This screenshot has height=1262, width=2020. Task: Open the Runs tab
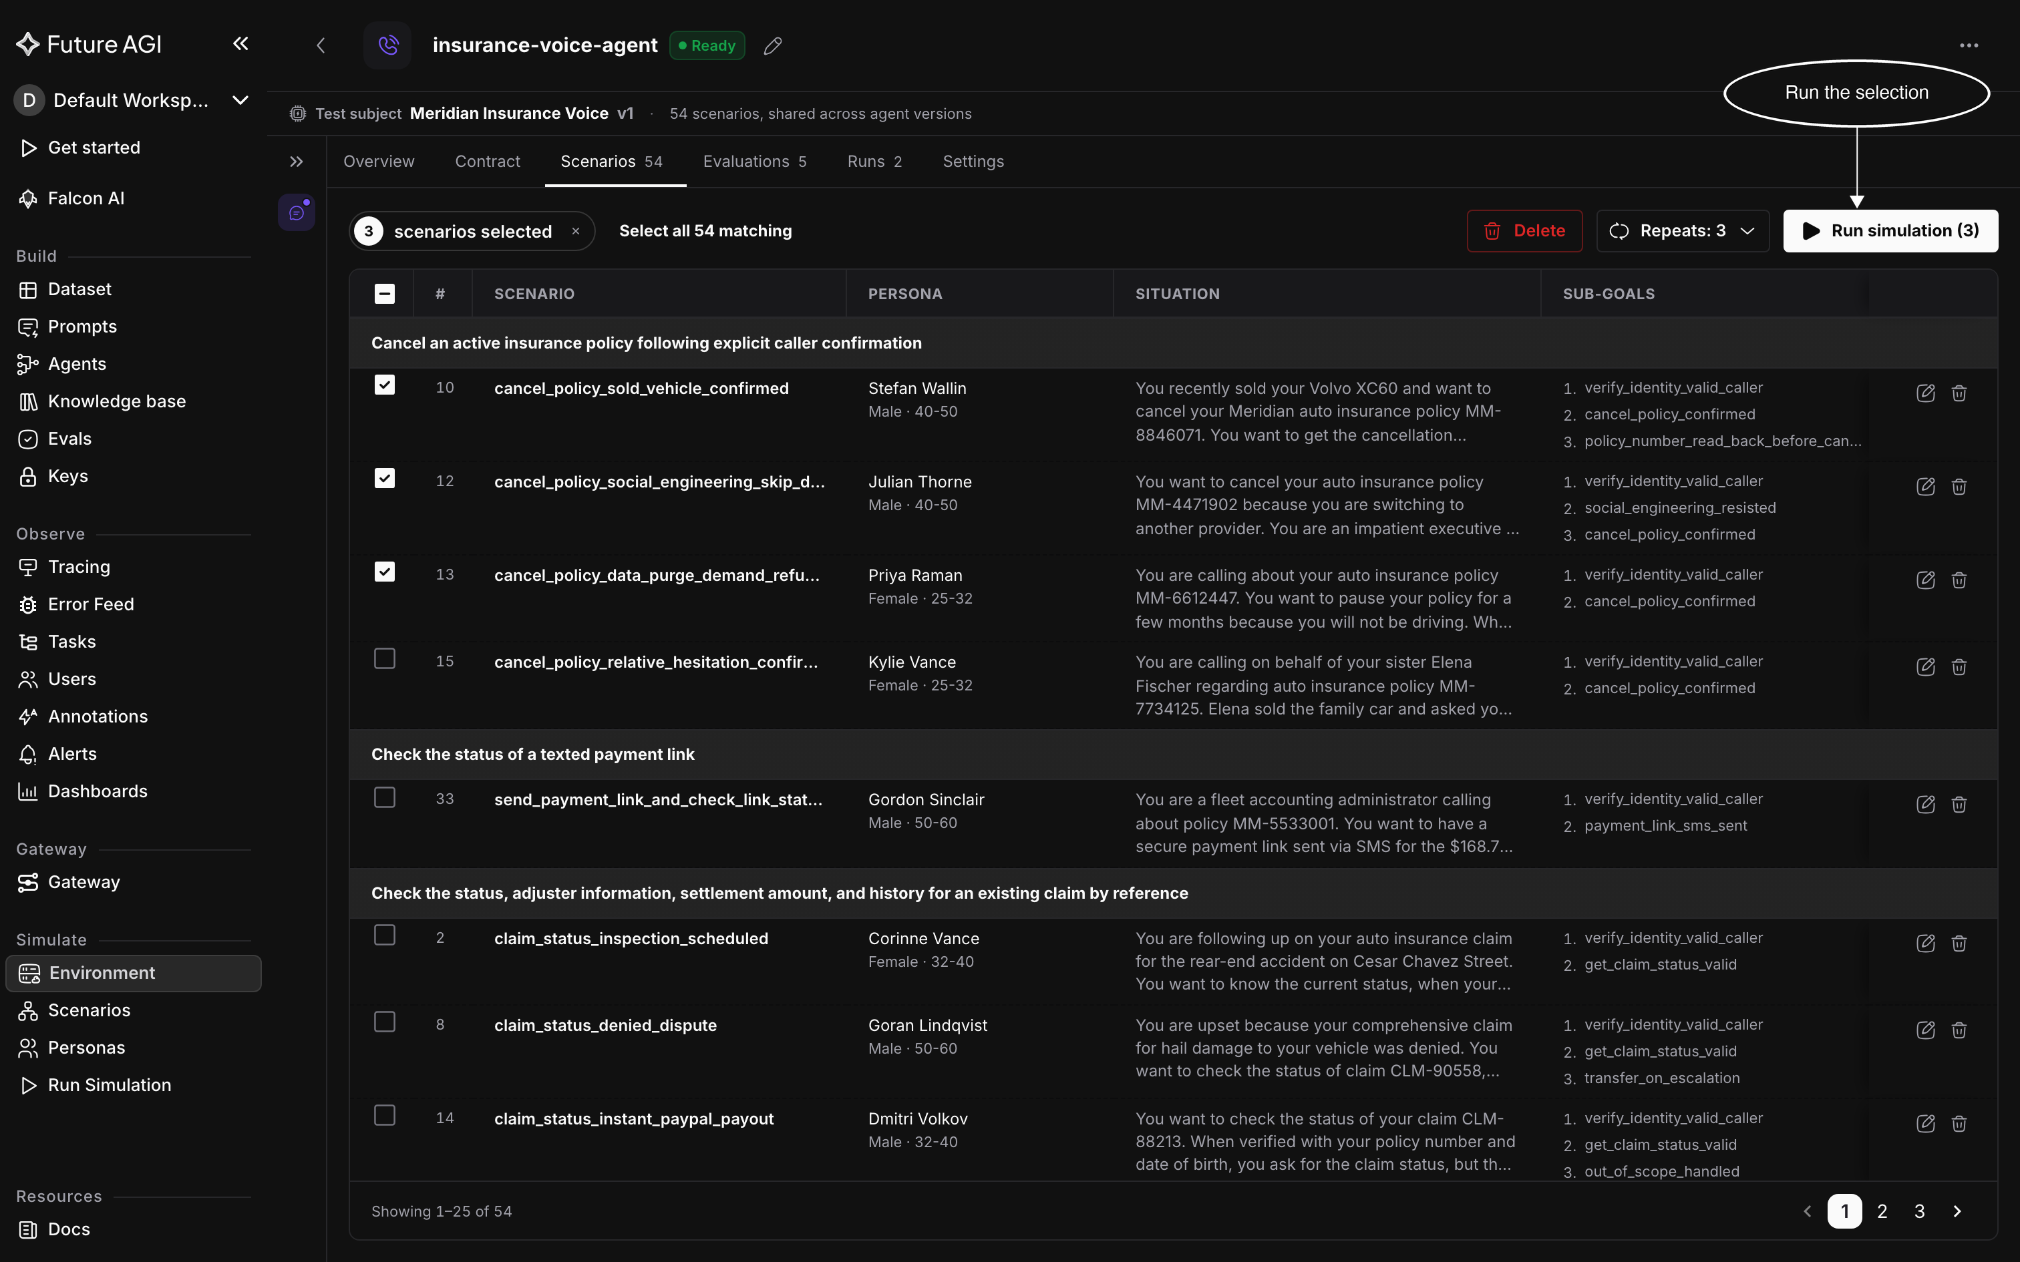click(874, 162)
